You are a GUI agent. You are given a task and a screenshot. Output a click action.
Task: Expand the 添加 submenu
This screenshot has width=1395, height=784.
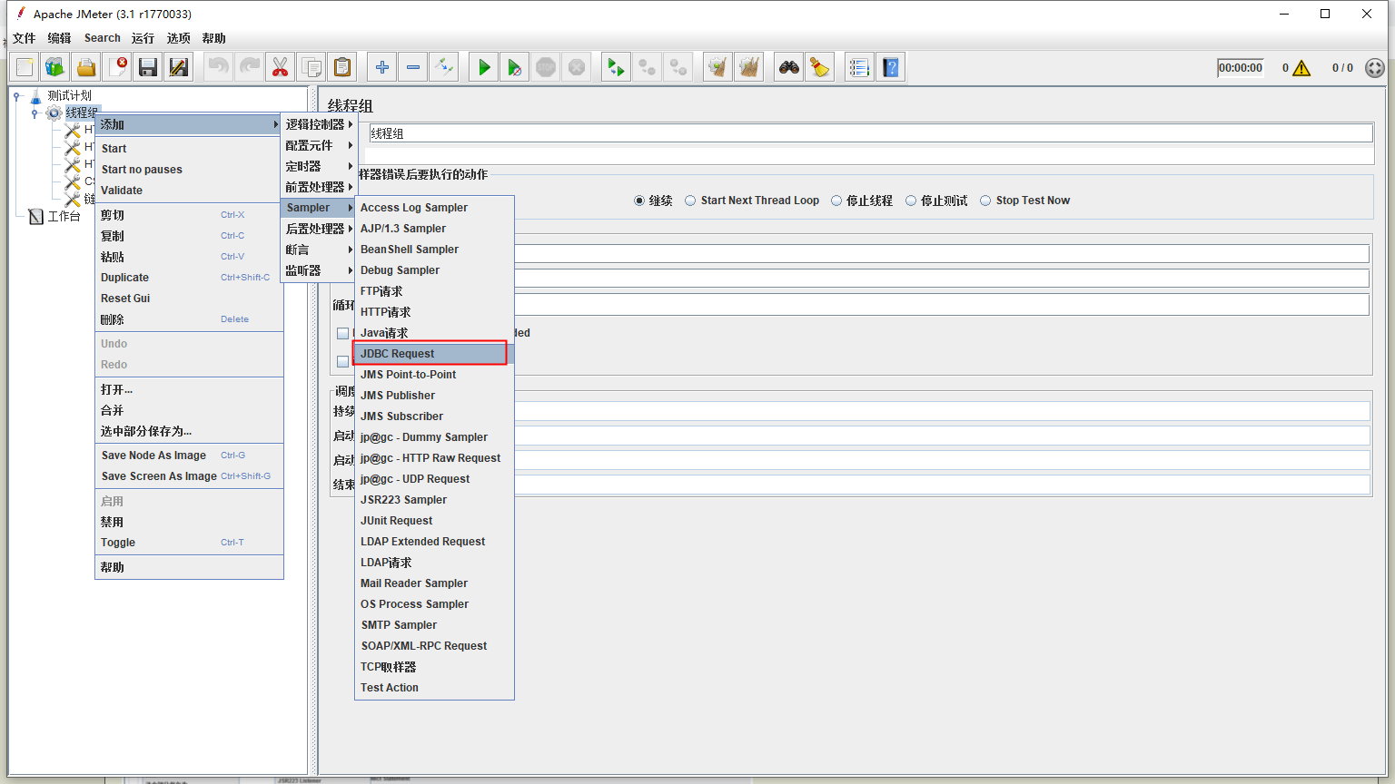point(189,124)
